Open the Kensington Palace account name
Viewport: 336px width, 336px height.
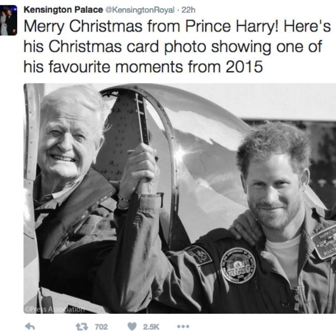(63, 9)
